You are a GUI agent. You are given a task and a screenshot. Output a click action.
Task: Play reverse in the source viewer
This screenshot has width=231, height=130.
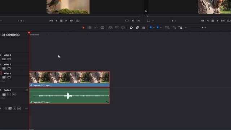56,21
